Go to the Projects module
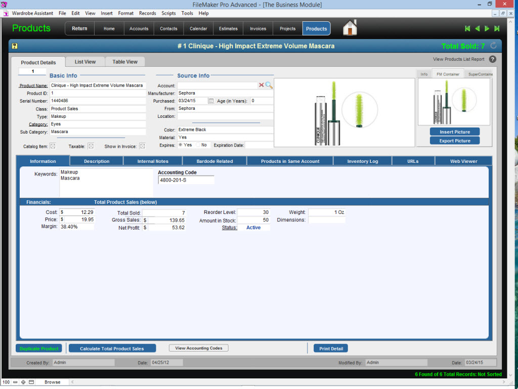 [x=287, y=28]
